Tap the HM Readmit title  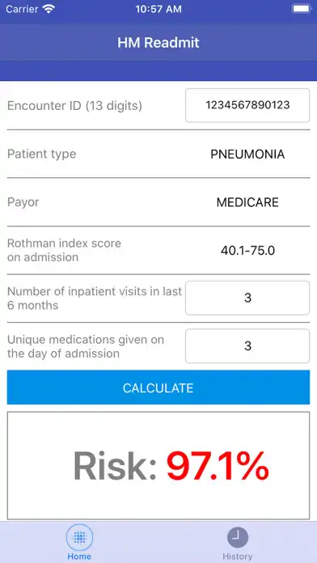tap(158, 43)
